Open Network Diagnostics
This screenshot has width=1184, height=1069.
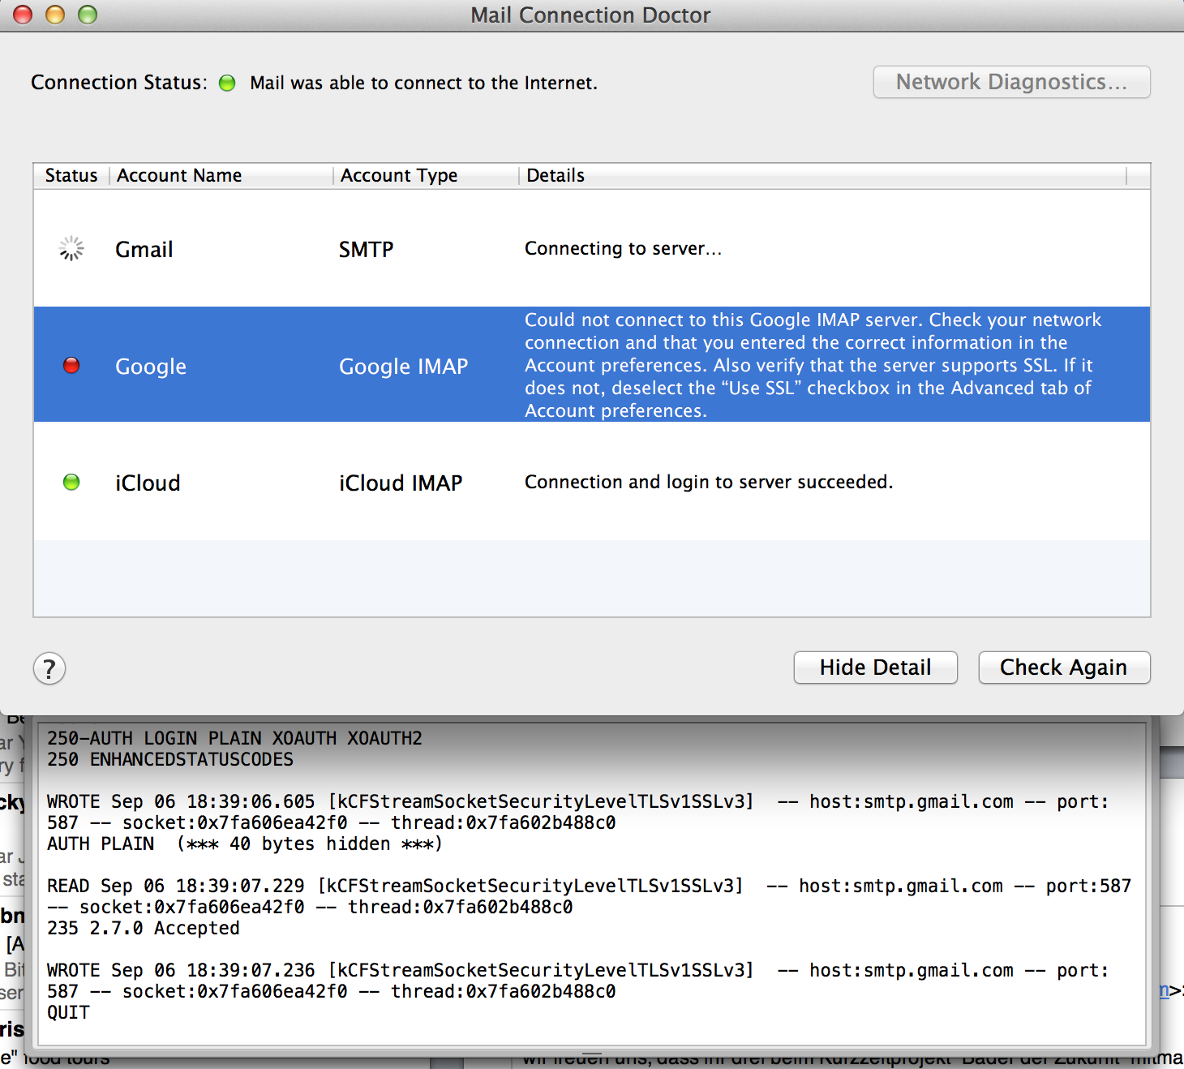[1011, 82]
